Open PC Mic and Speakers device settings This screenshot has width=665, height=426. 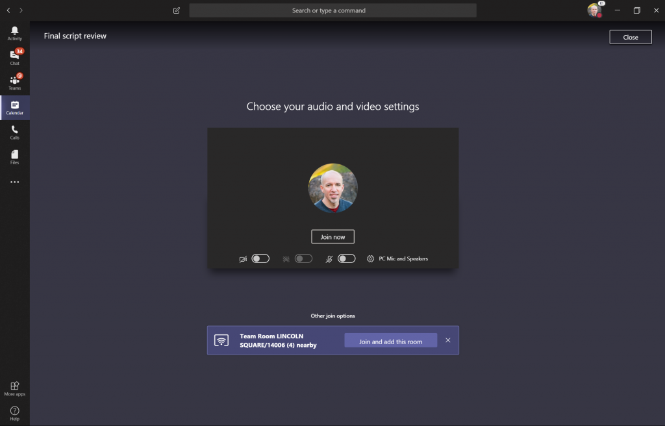pos(397,258)
